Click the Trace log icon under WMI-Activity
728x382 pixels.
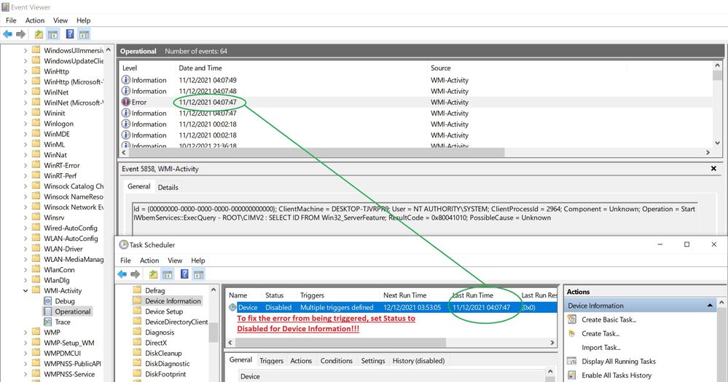pyautogui.click(x=48, y=322)
